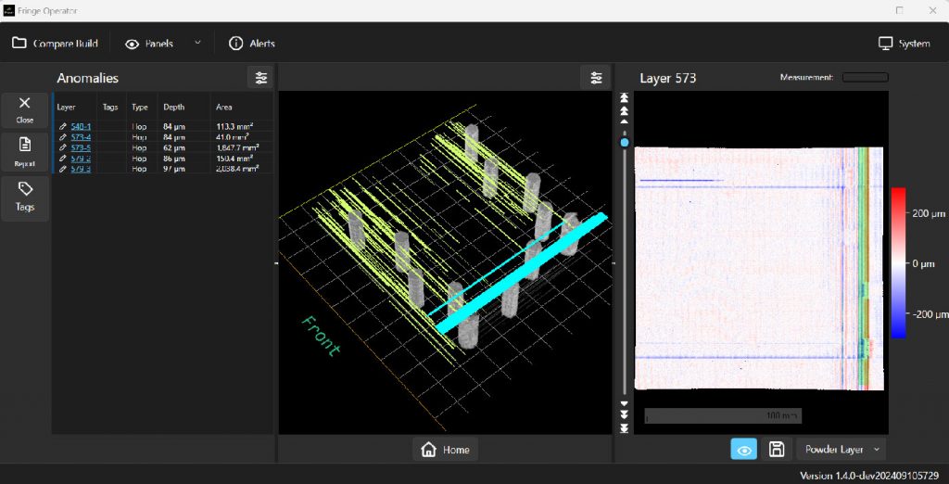Jump to the last layer with bottom arrow

[x=625, y=428]
